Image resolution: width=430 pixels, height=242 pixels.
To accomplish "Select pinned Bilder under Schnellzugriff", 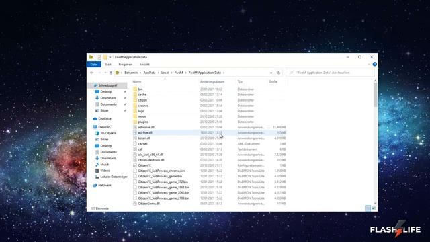I will tap(104, 110).
